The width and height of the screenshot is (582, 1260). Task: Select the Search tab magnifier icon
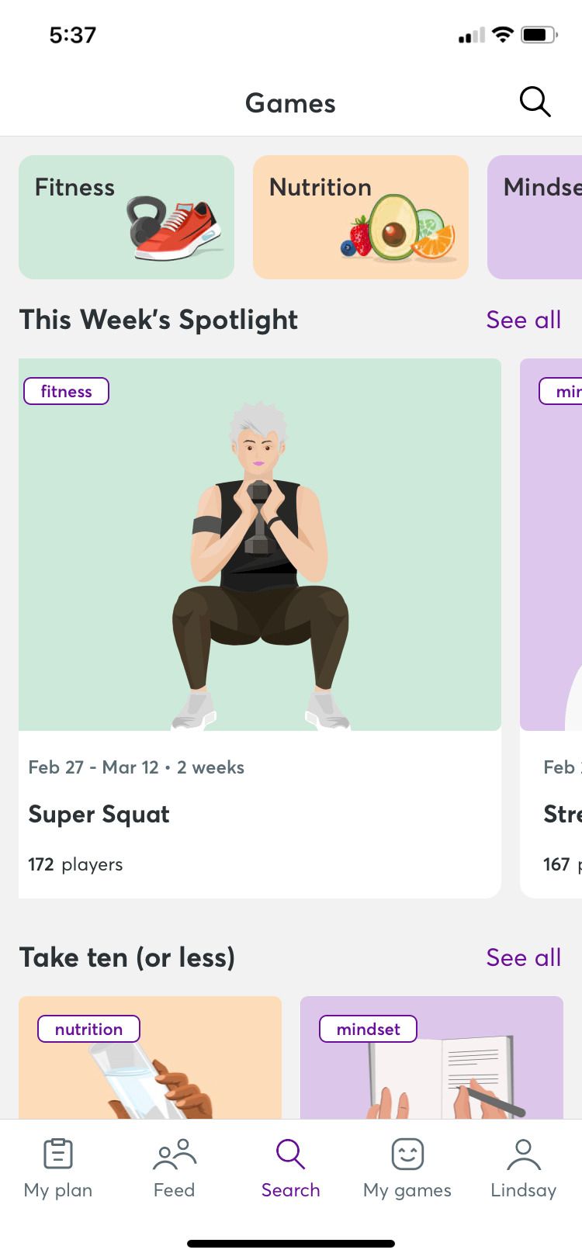(x=290, y=1154)
